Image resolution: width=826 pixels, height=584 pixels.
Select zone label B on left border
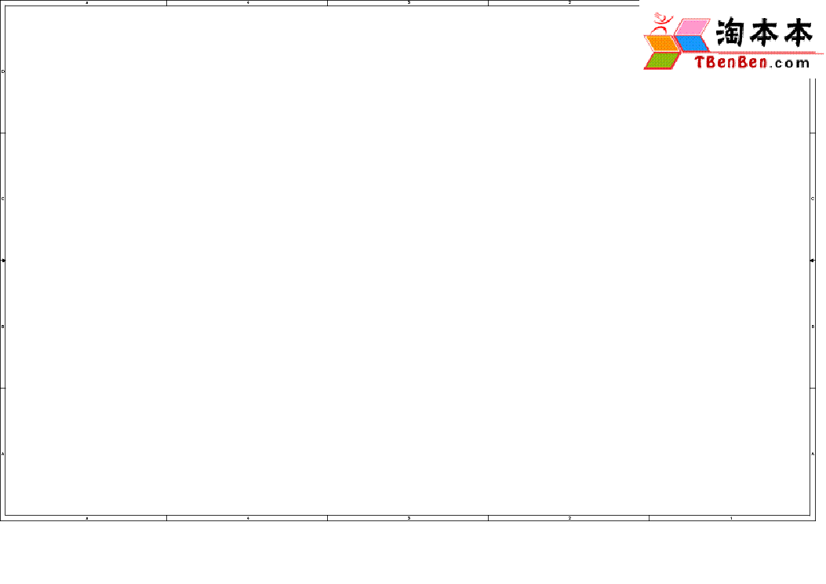point(3,326)
